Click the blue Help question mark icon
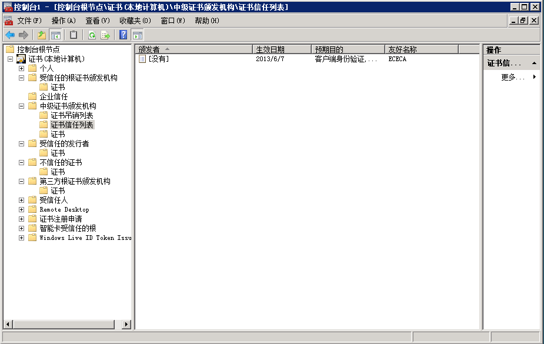The image size is (544, 344). [x=123, y=35]
